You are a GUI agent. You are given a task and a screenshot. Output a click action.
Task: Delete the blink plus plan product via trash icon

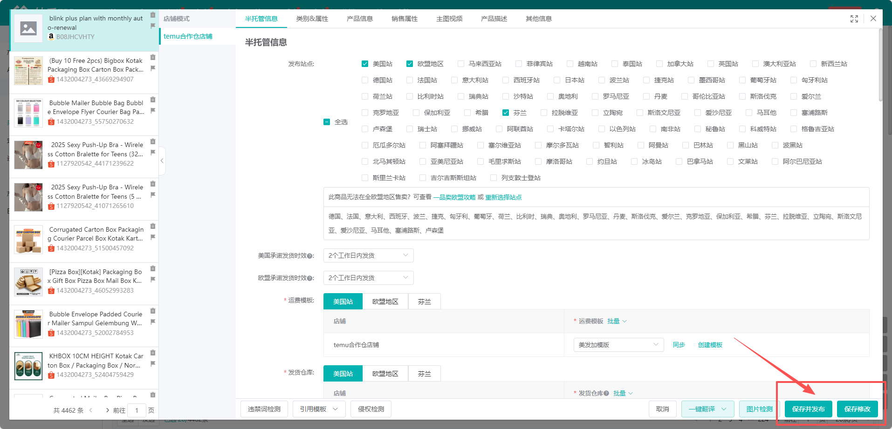pos(153,15)
